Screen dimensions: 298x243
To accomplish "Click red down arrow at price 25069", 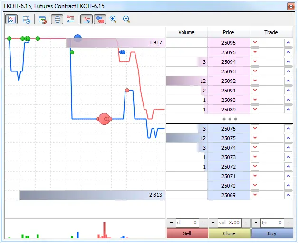I will [x=255, y=195].
